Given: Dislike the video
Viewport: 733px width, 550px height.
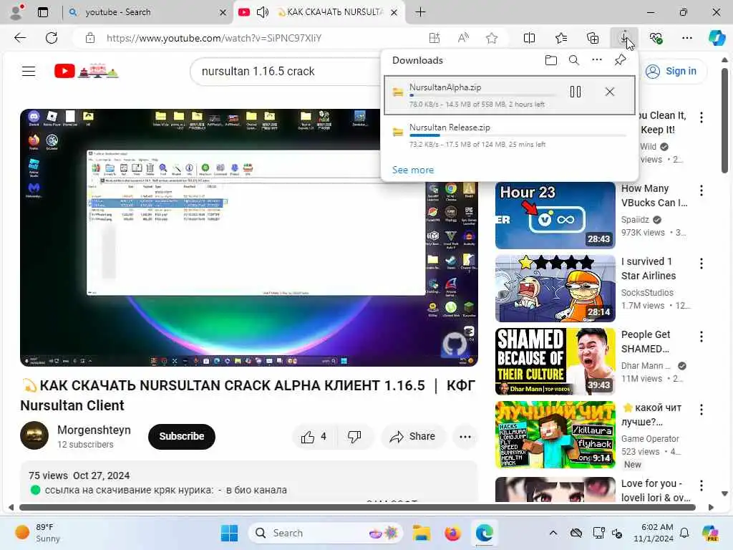Looking at the screenshot, I should (x=354, y=437).
